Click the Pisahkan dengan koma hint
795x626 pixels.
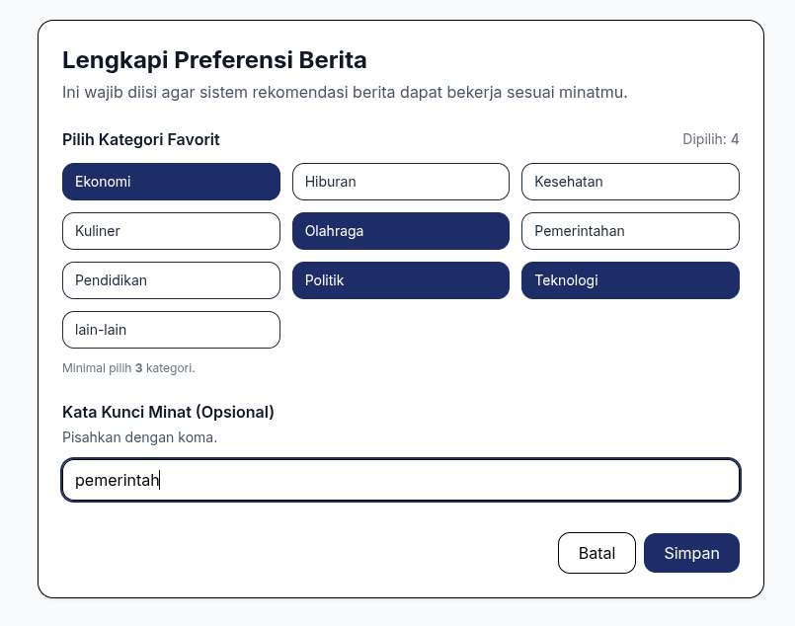point(140,437)
